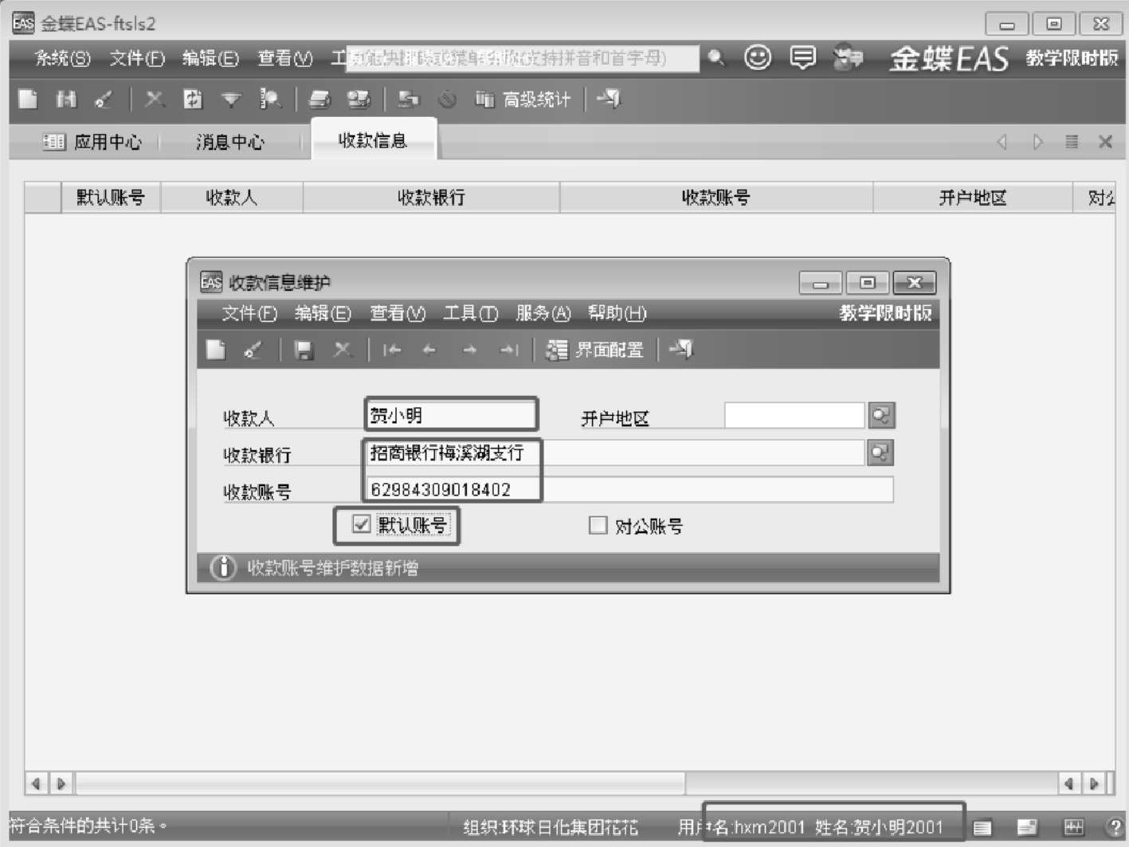Open lookup for 收款银行 field

(880, 453)
